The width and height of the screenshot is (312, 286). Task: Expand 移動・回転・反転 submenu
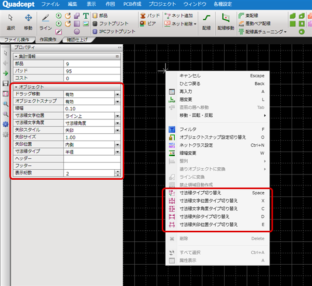(x=217, y=116)
